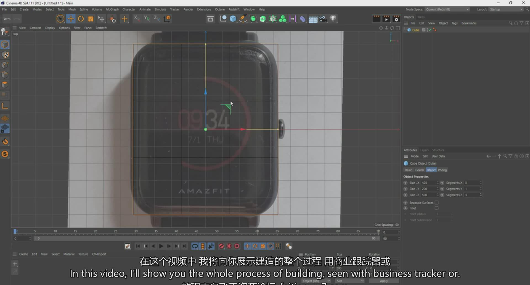
Task: Open Object (Rel) coordinate dropdown
Action: click(316, 281)
